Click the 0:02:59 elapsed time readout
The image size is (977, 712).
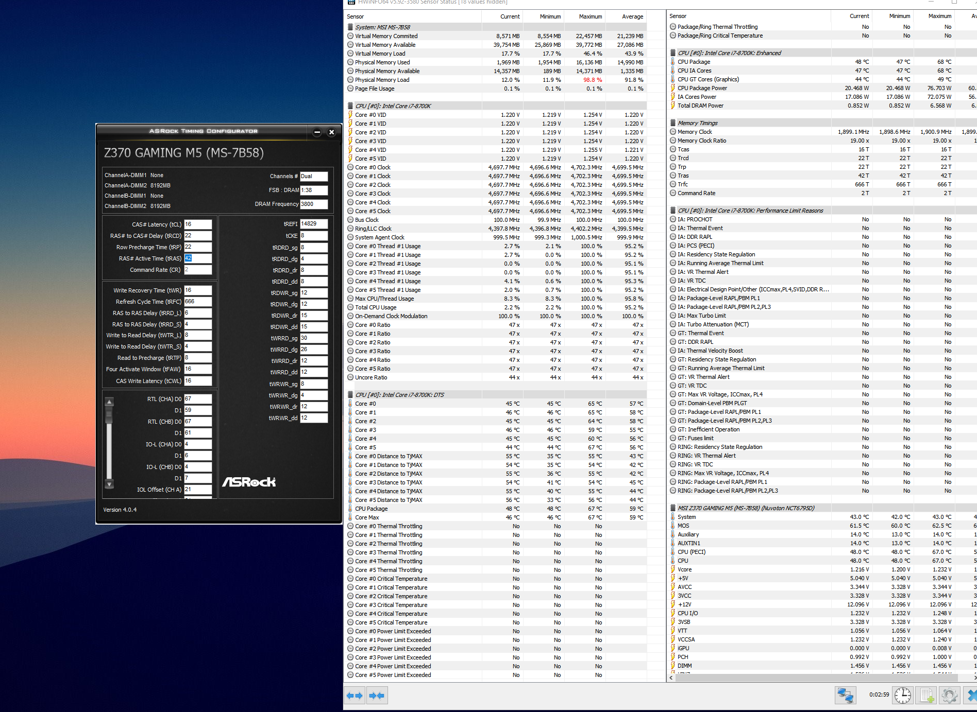(879, 694)
